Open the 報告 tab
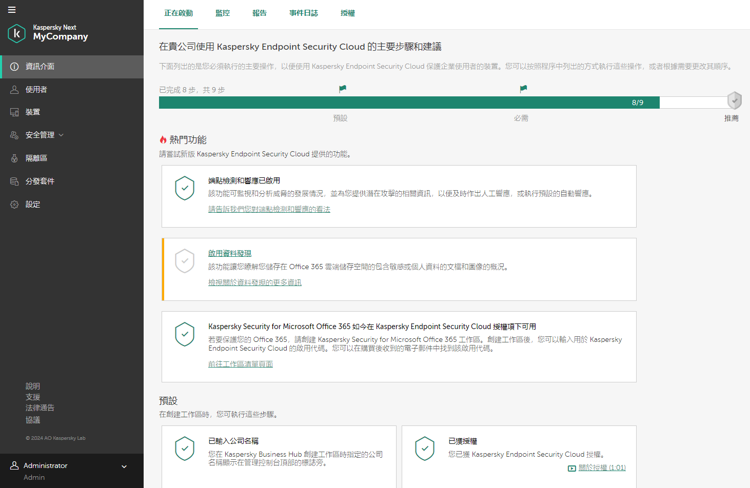 tap(260, 13)
